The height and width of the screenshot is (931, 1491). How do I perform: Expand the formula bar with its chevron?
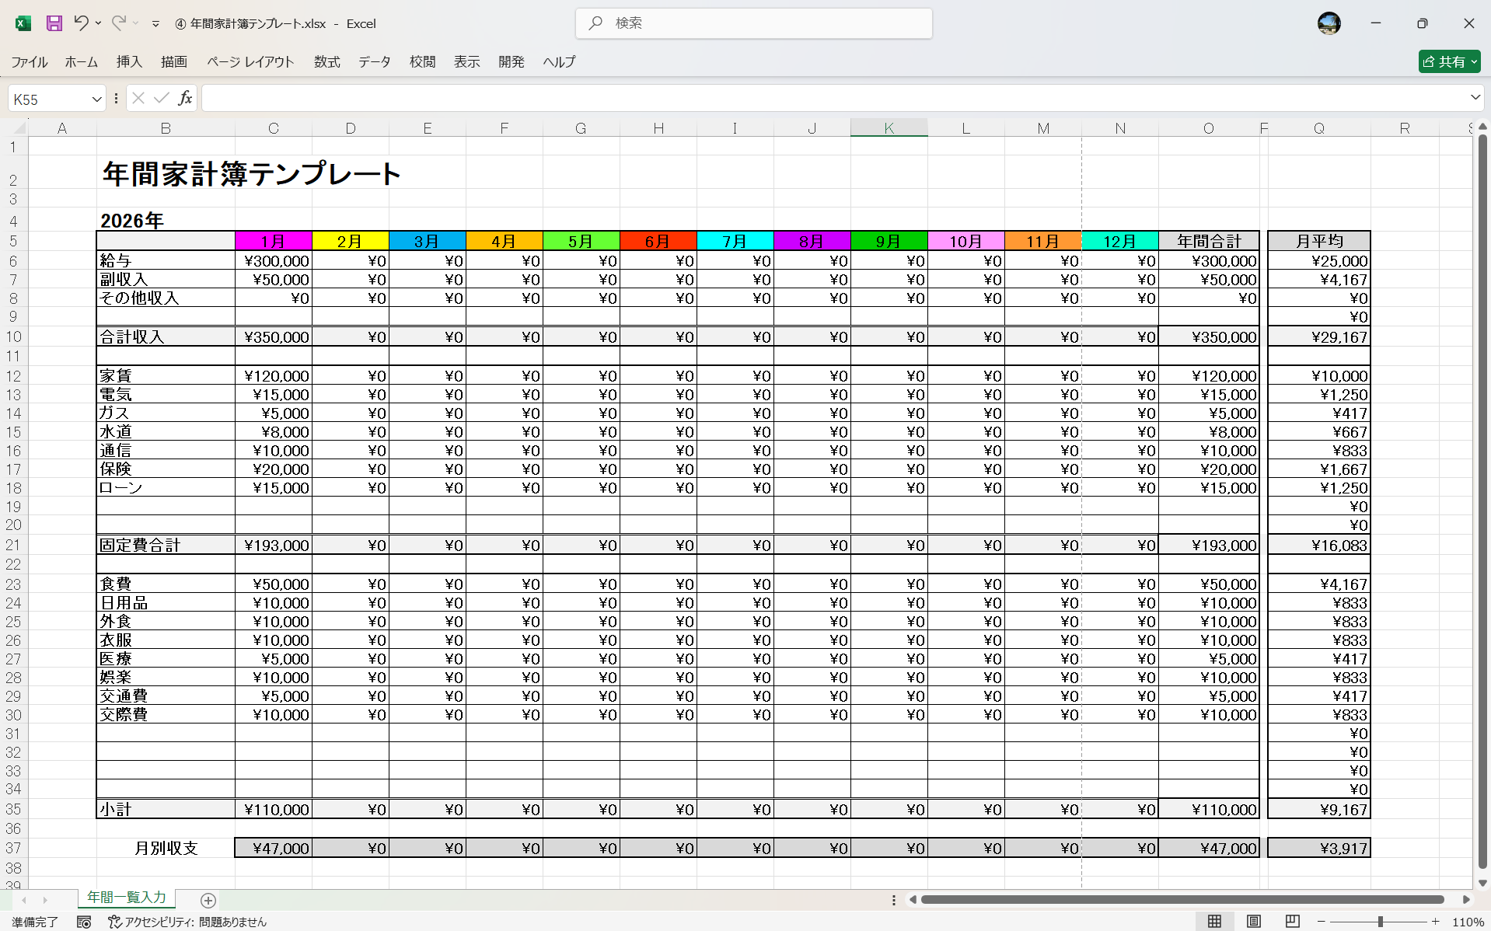tap(1475, 98)
